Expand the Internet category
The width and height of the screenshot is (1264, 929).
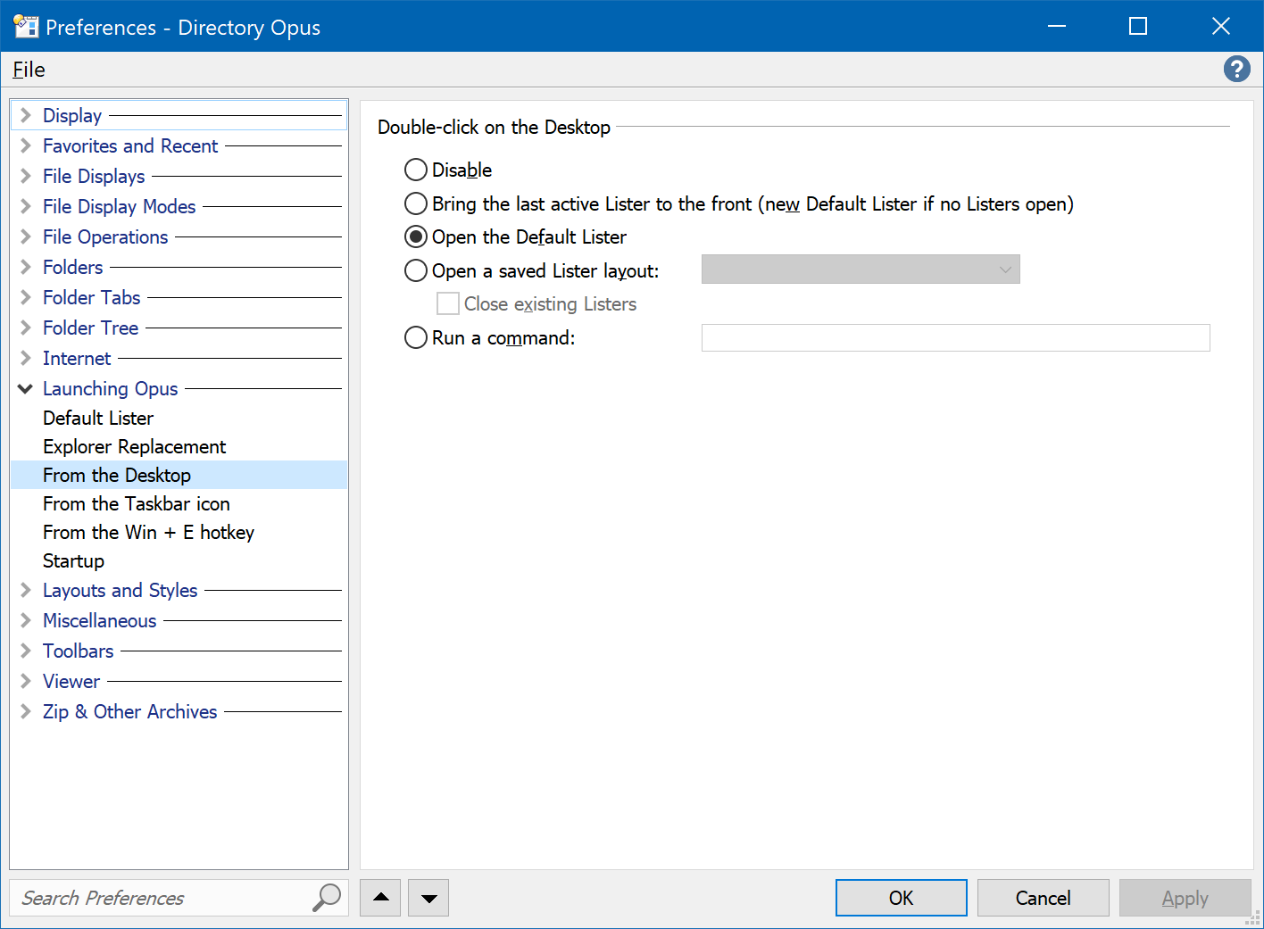26,358
